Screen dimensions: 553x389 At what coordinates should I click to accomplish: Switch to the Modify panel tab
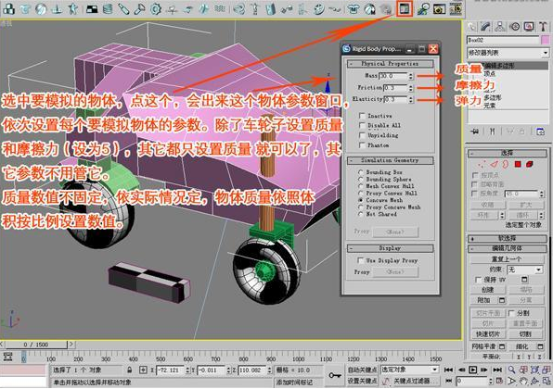point(485,27)
